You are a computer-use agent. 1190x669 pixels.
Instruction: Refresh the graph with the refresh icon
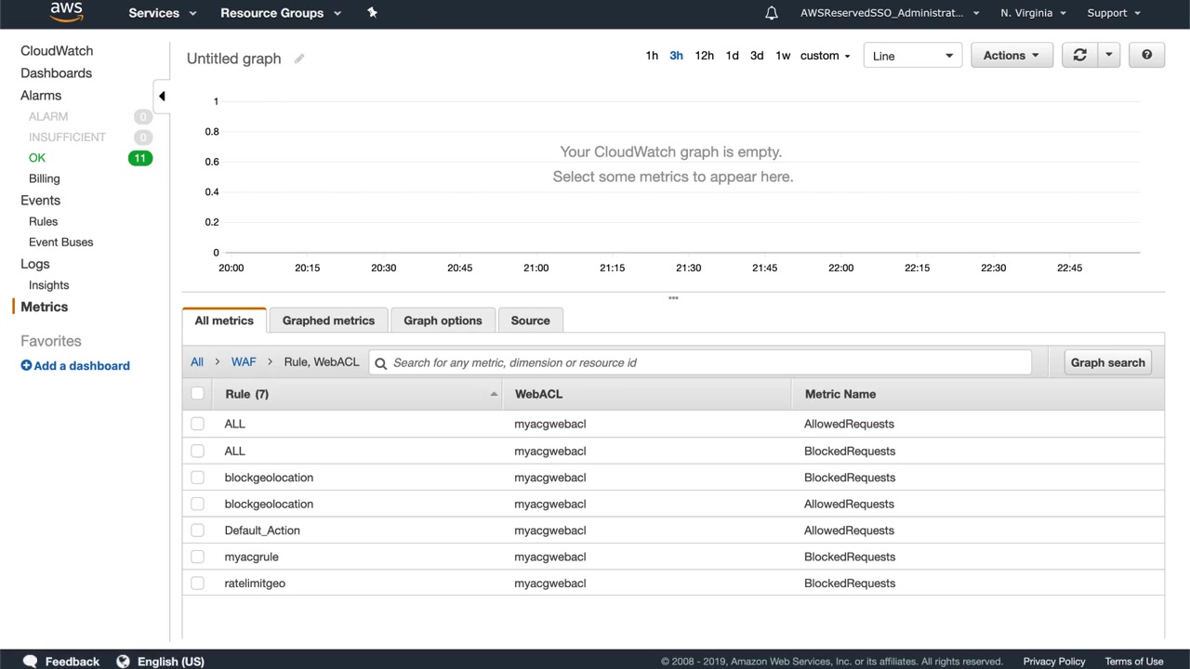pos(1079,56)
